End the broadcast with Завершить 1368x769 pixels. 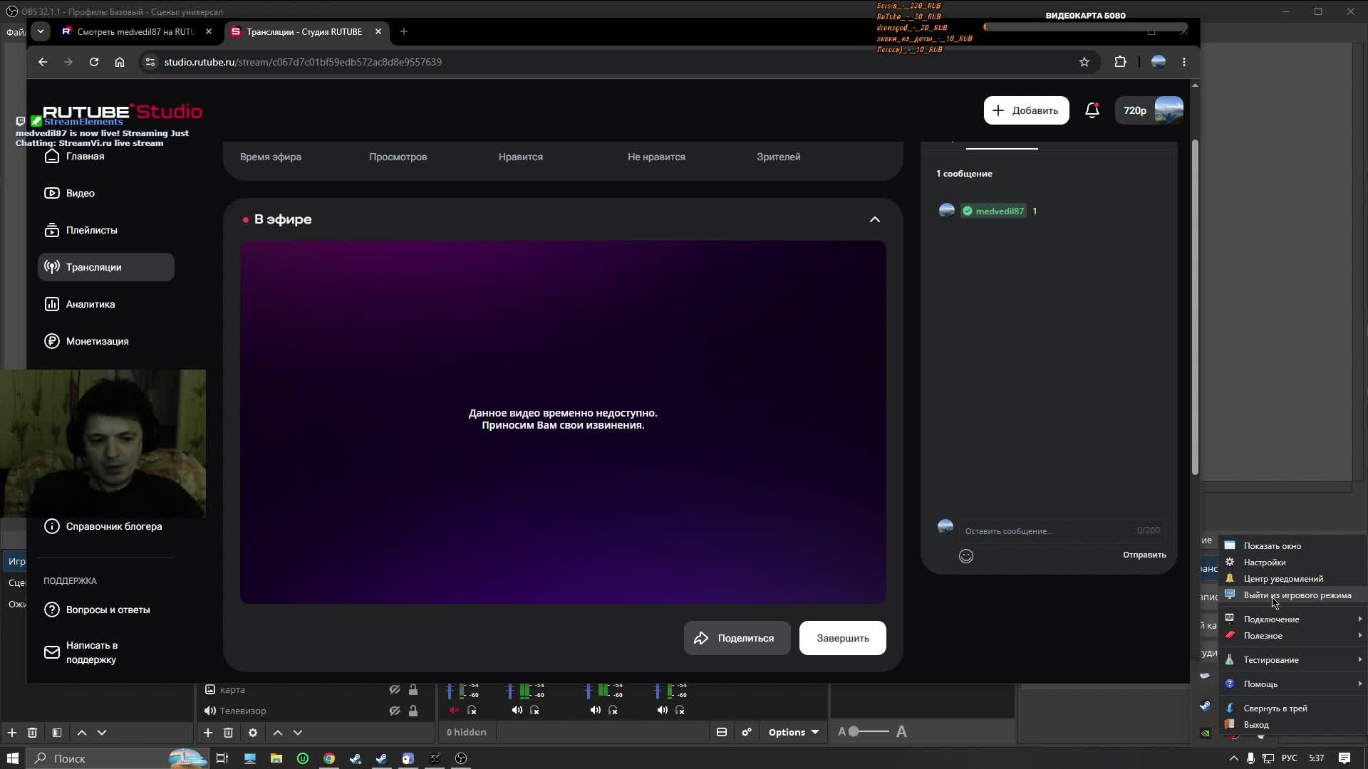pos(843,638)
